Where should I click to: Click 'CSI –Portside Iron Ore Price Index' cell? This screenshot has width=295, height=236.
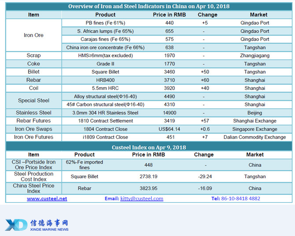click(x=33, y=165)
